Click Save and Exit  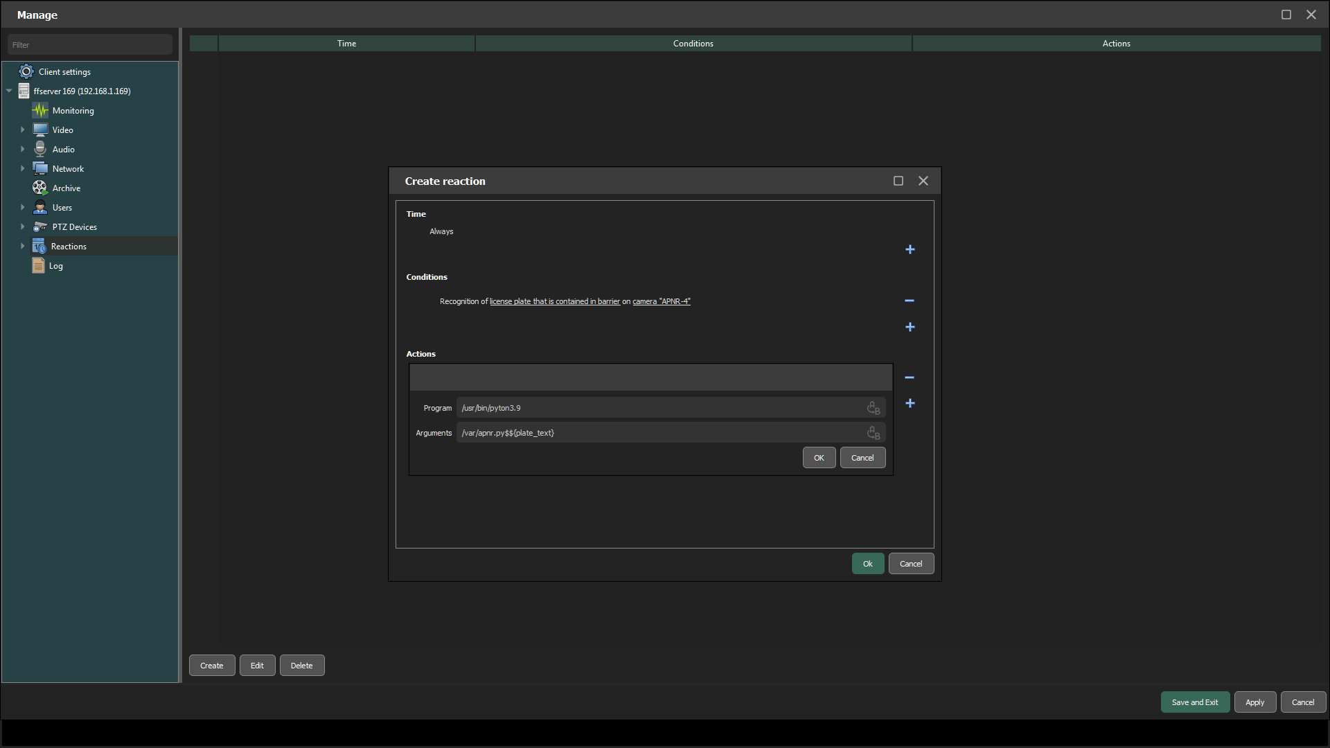tap(1195, 702)
